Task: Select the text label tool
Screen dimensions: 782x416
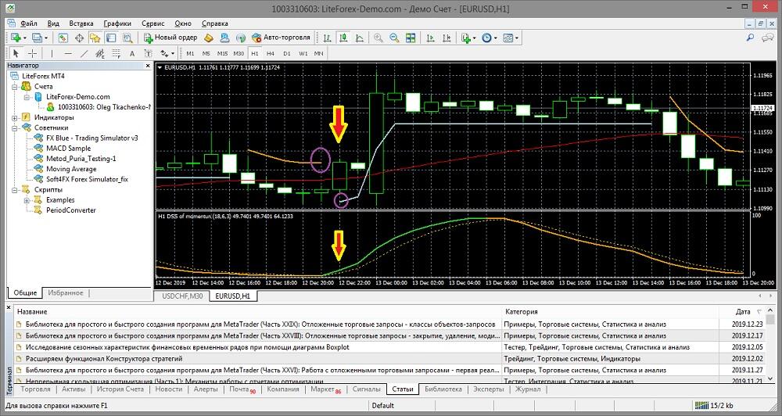Action: pyautogui.click(x=131, y=53)
